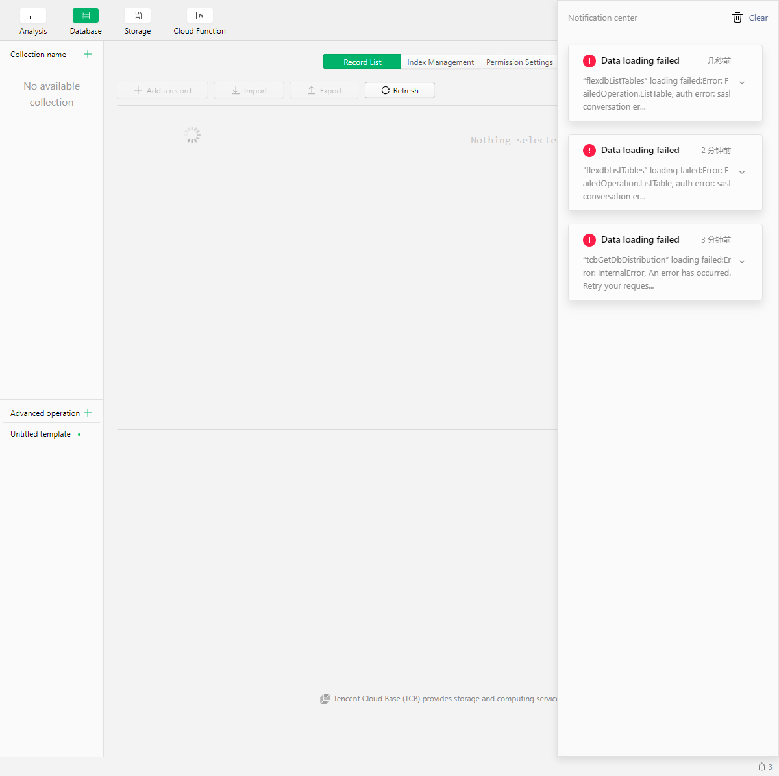This screenshot has width=779, height=776.
Task: Click the Storage label in top toolbar
Action: pos(138,31)
